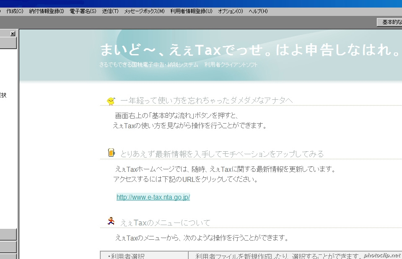
Task: Open the 作成(C) menu
Action: click(x=15, y=11)
